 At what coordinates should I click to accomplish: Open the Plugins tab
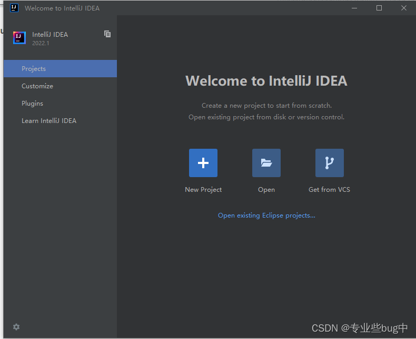tap(60, 104)
